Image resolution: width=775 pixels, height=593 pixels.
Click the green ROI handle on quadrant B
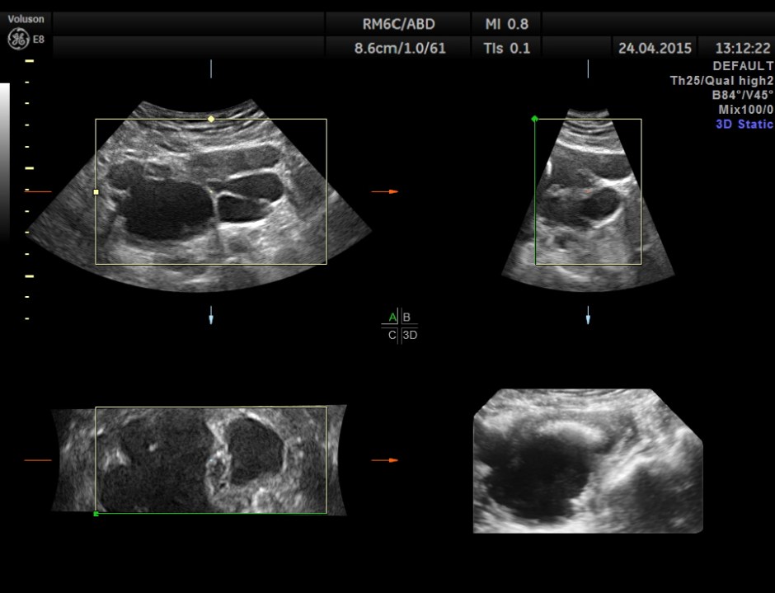[x=534, y=120]
